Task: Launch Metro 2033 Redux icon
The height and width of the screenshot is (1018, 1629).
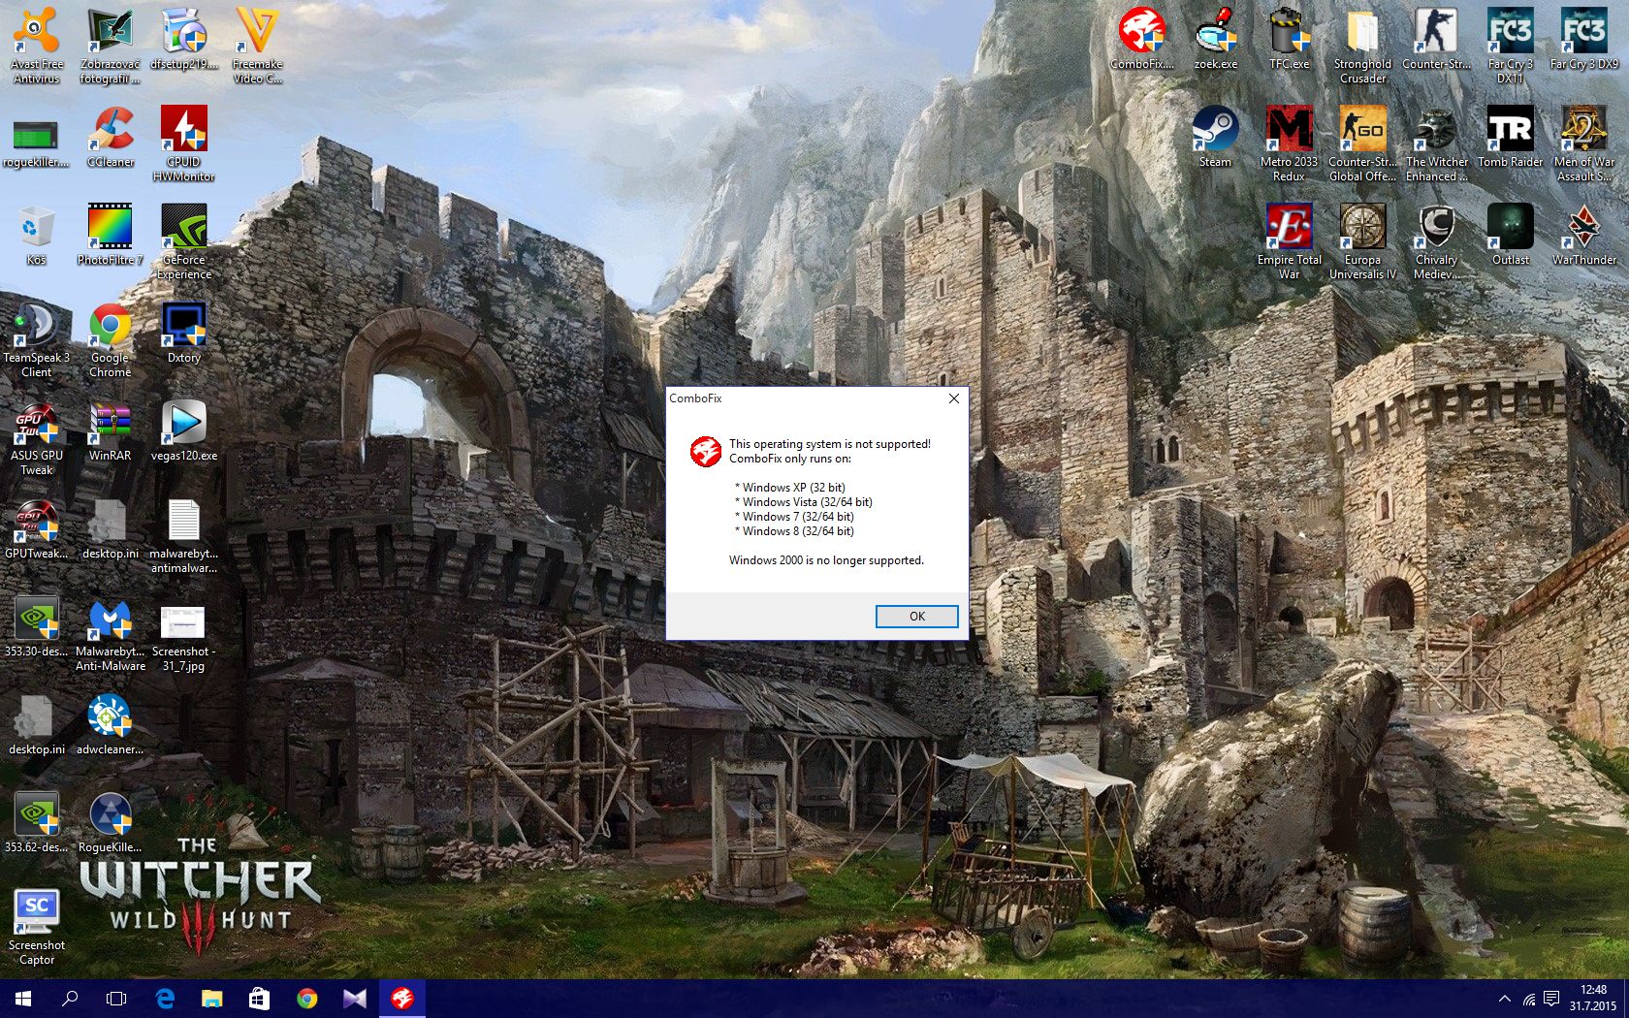Action: (1290, 143)
